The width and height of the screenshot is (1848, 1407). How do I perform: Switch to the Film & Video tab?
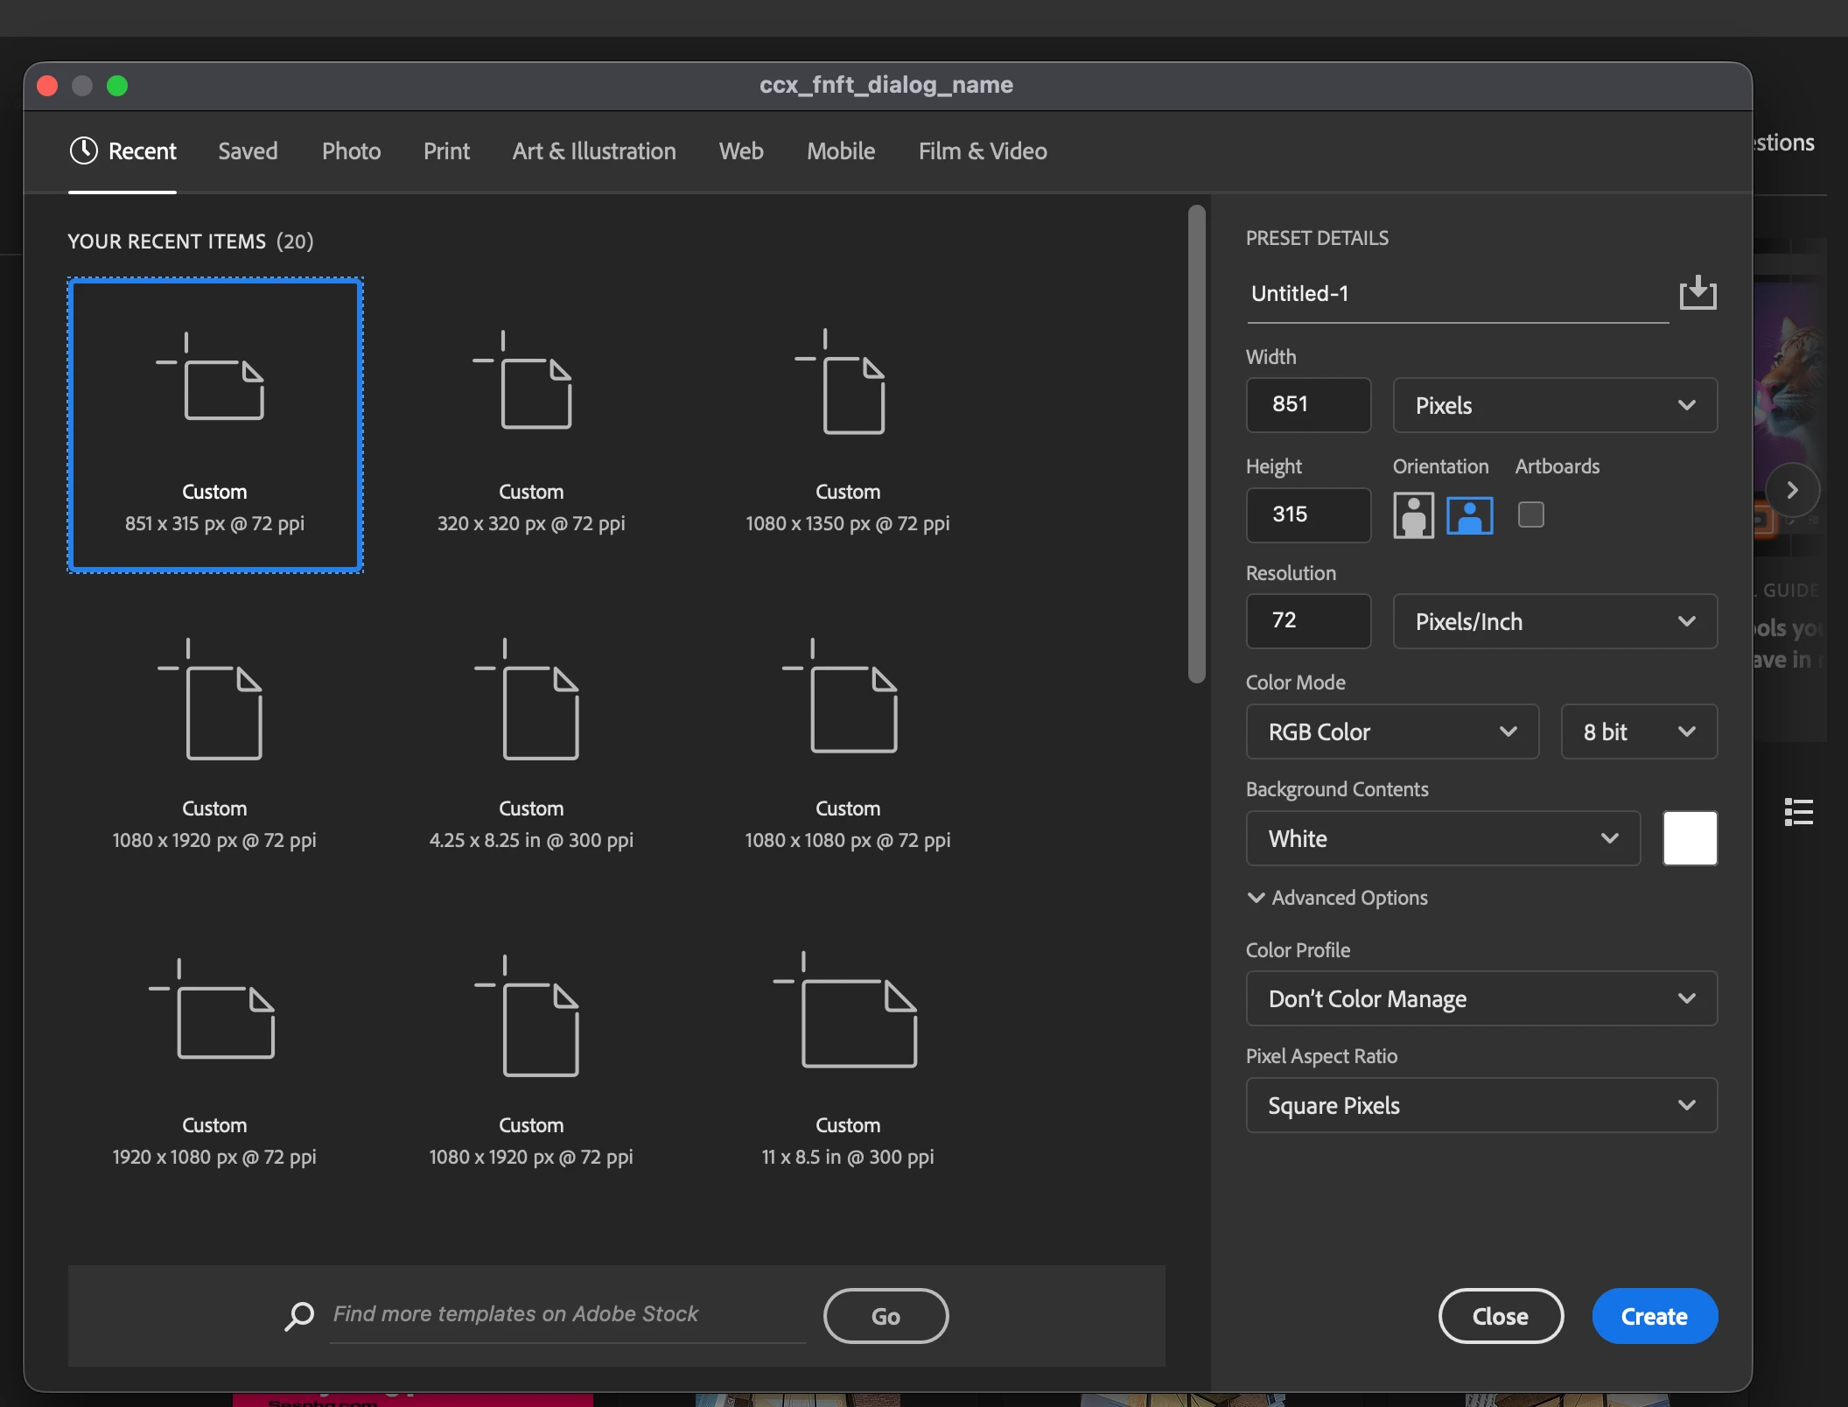982,151
